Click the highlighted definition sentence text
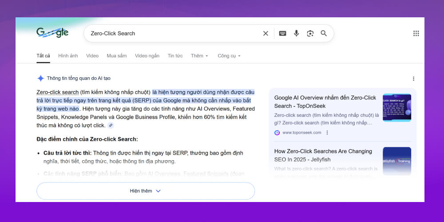This screenshot has height=222, width=444. click(x=146, y=100)
